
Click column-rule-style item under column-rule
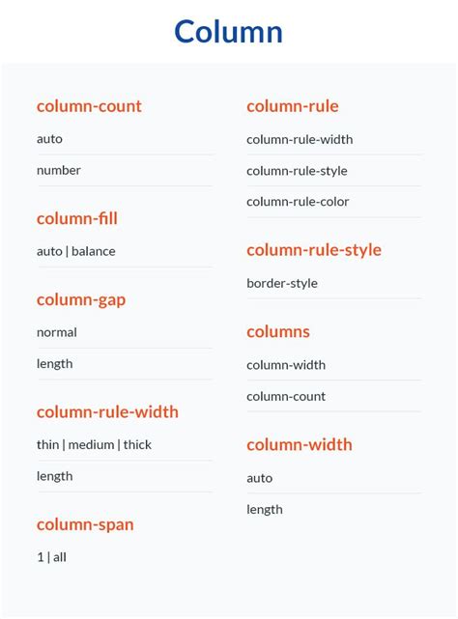tap(297, 171)
